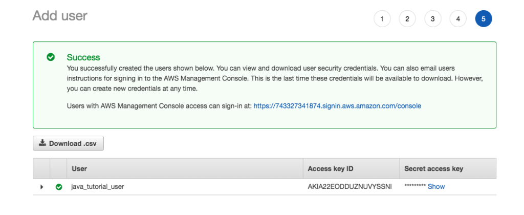Select step 4 in the wizard

point(458,19)
